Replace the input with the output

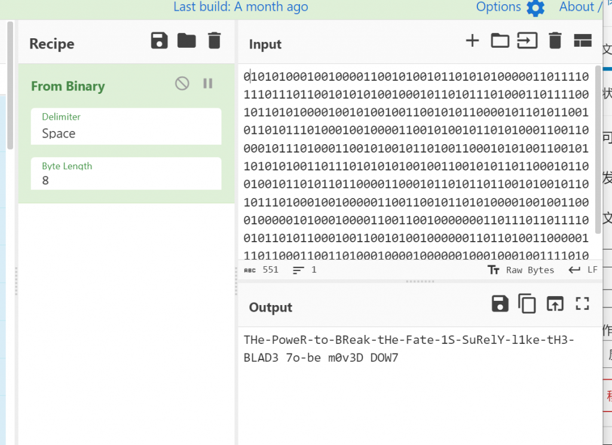(555, 304)
